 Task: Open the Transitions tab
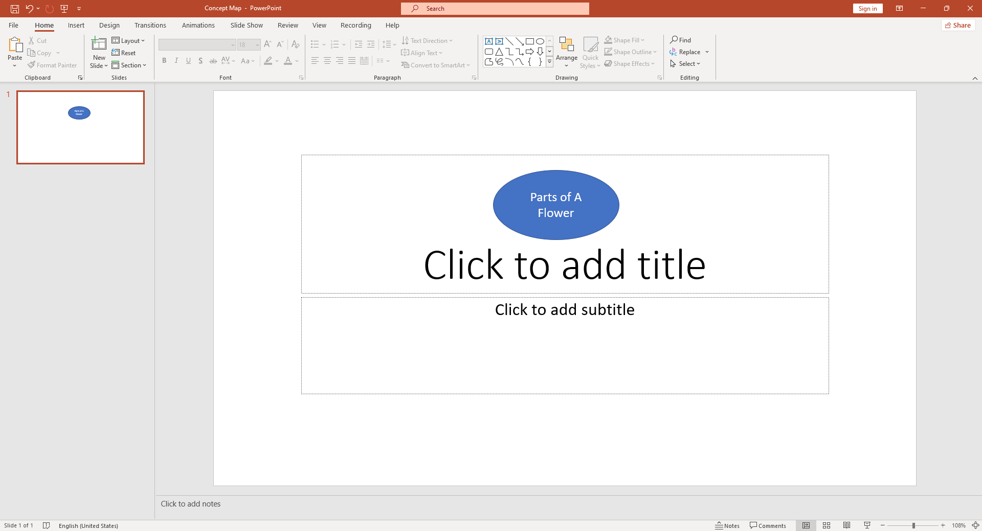pos(150,25)
